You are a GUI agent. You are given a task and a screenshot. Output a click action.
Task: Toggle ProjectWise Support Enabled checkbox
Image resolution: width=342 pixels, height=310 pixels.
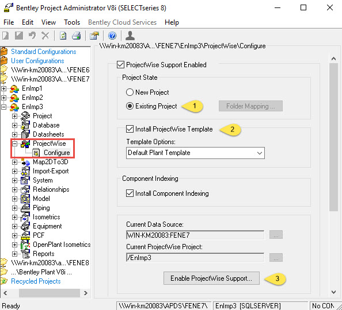click(x=120, y=65)
